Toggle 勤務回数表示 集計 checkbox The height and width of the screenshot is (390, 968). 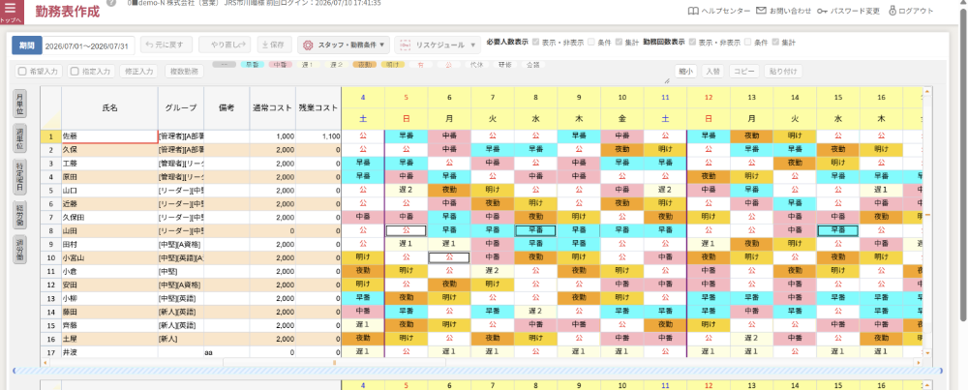775,42
